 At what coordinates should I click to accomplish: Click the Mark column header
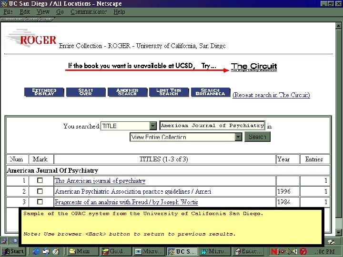(41, 159)
